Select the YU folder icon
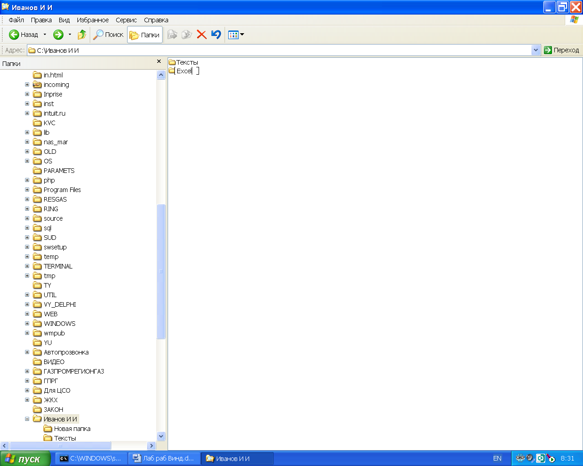 click(37, 343)
